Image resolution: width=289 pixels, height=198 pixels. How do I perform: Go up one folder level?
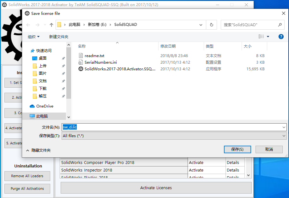[x=51, y=25]
